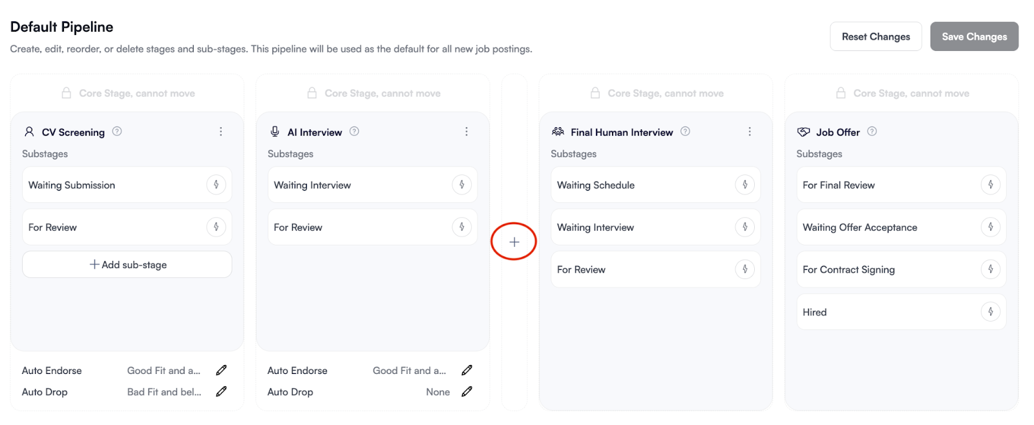Click the CV Screening stage title
1034x425 pixels.
click(x=73, y=132)
